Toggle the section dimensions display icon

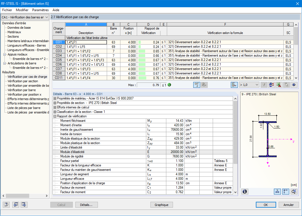[277, 191]
